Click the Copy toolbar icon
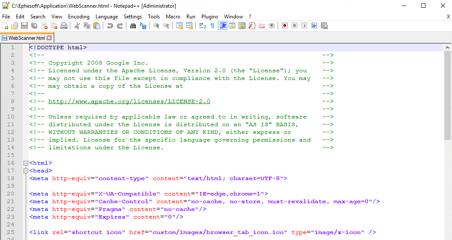452x240 pixels. click(87, 26)
